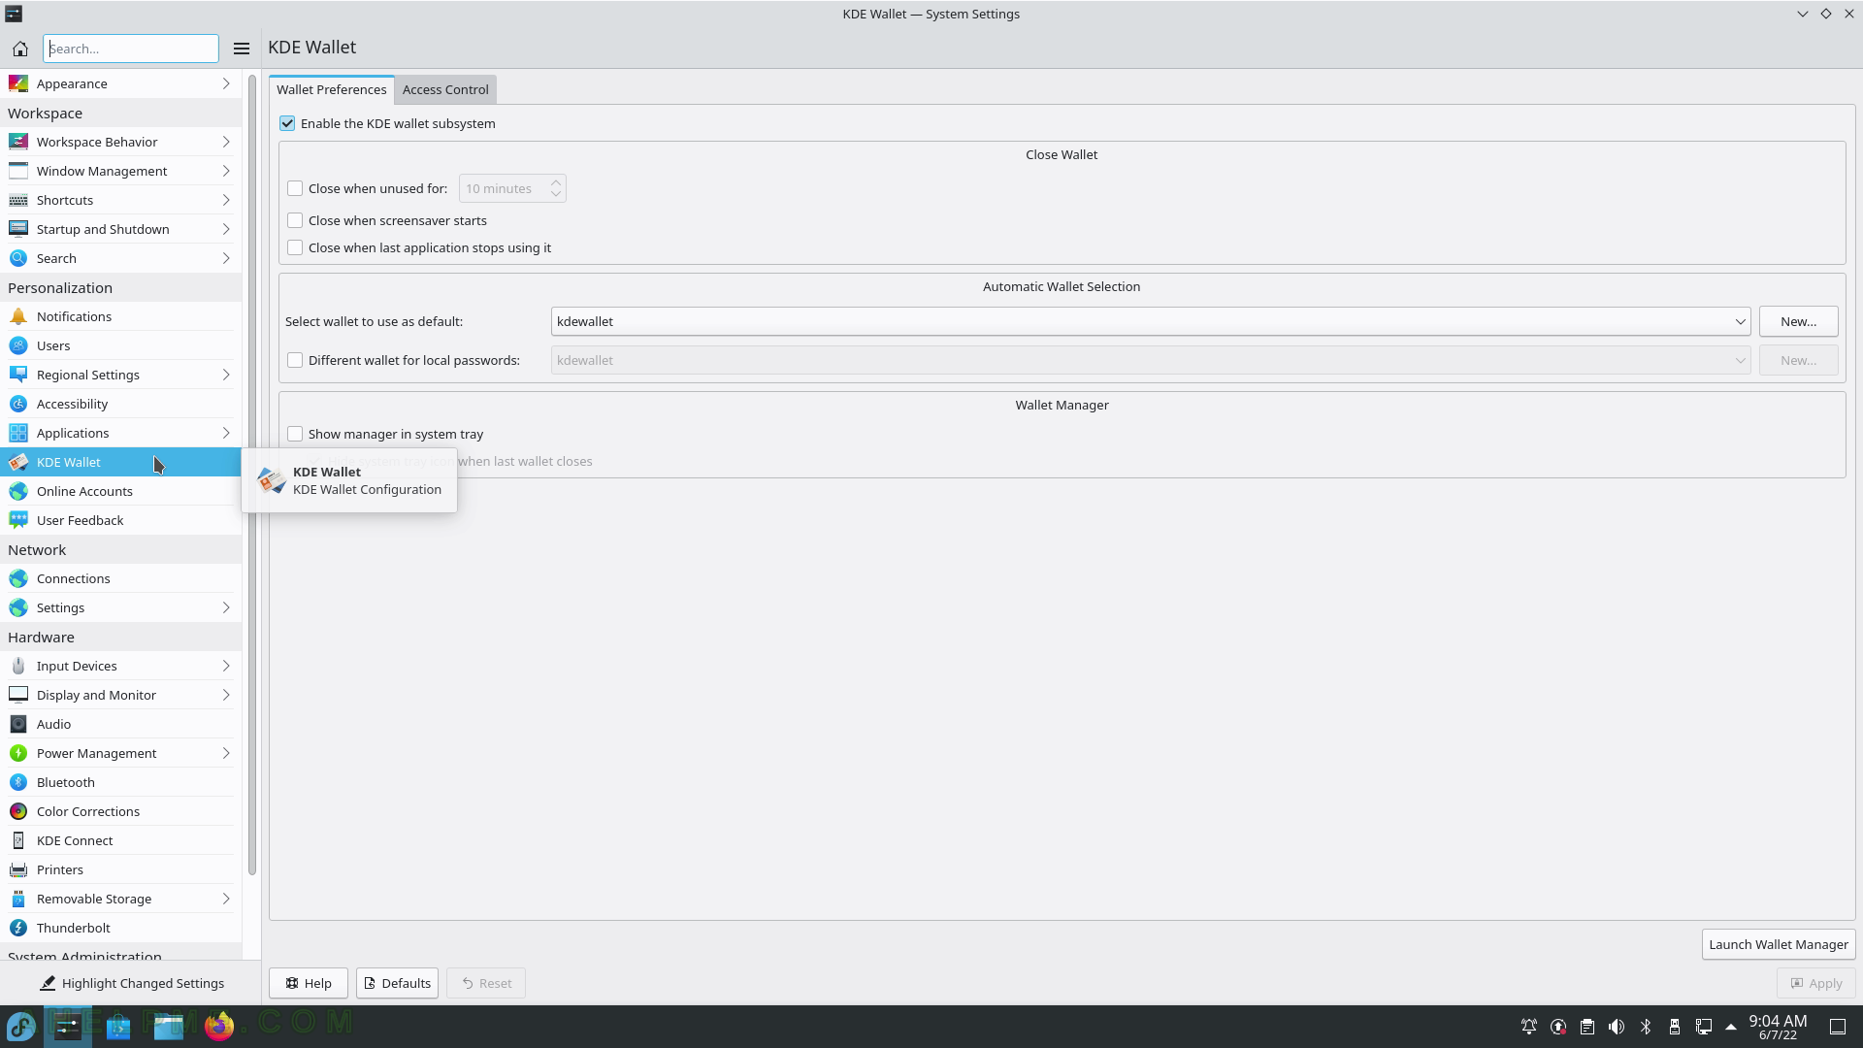The height and width of the screenshot is (1048, 1863).
Task: Click the Accessibility icon
Action: (x=18, y=404)
